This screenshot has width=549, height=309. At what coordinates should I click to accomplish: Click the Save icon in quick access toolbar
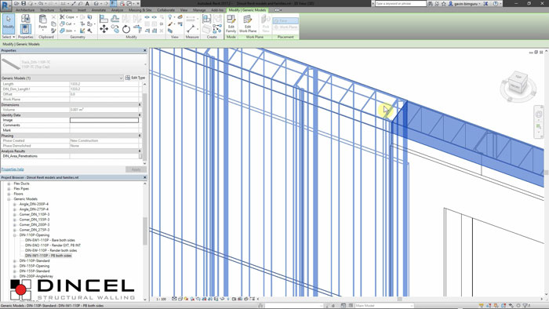(24, 3)
